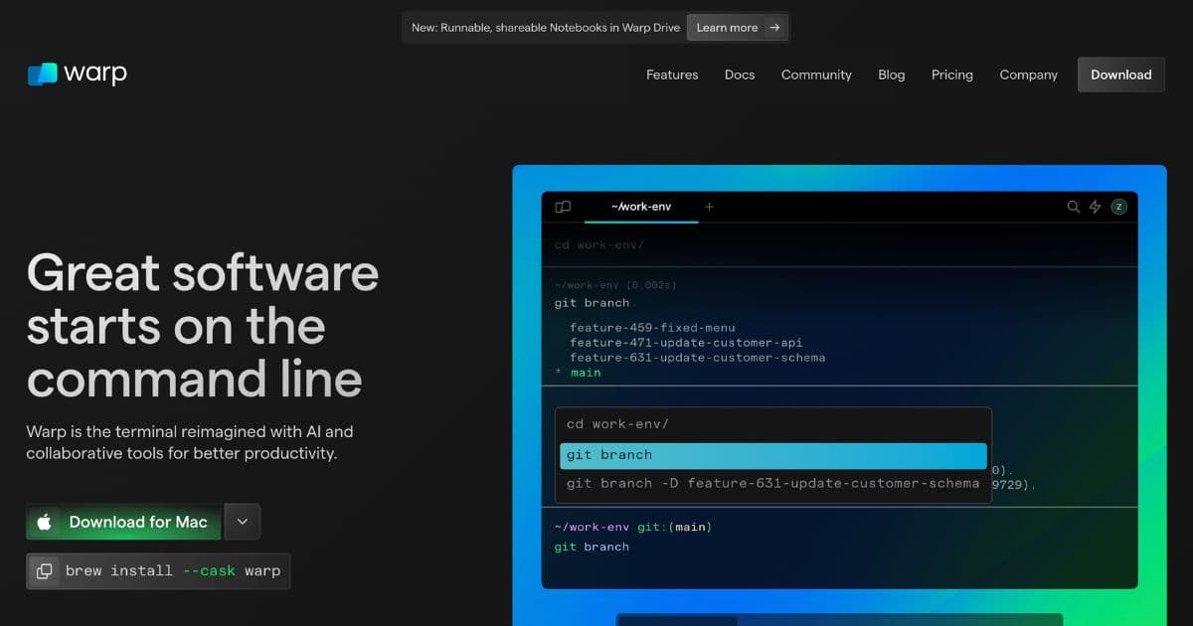The image size is (1193, 626).
Task: Click 'feature-631-update-customer-schema' in branch output
Action: click(x=697, y=358)
